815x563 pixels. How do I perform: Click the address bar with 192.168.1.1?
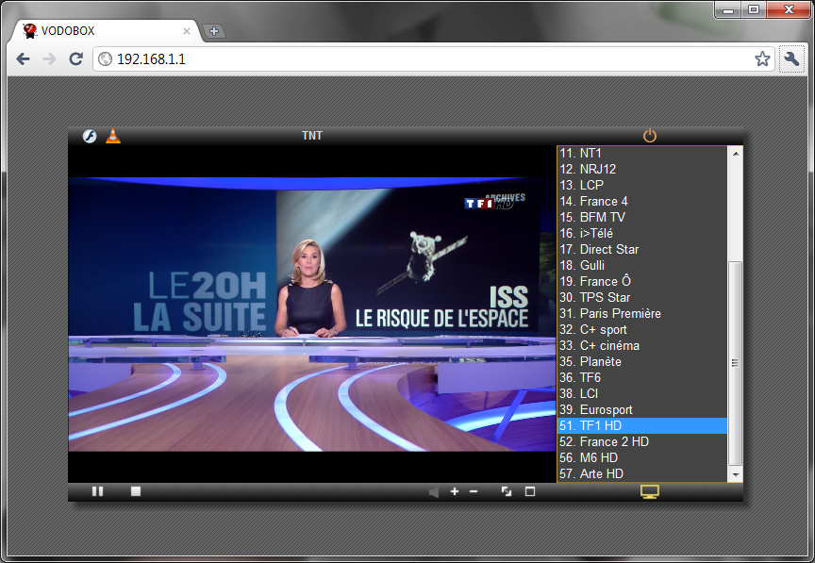[434, 58]
